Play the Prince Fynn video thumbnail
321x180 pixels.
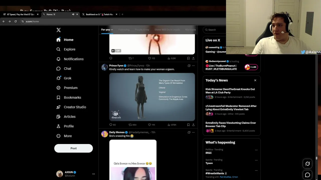click(152, 97)
